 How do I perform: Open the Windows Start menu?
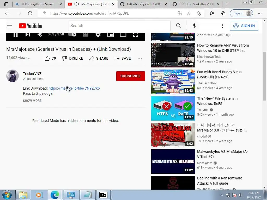pos(7,195)
